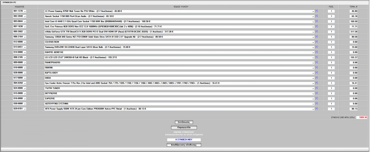This screenshot has height=152, width=370.
Task: Open info icon for LC-Power Gaming case row
Action: (x=316, y=11)
